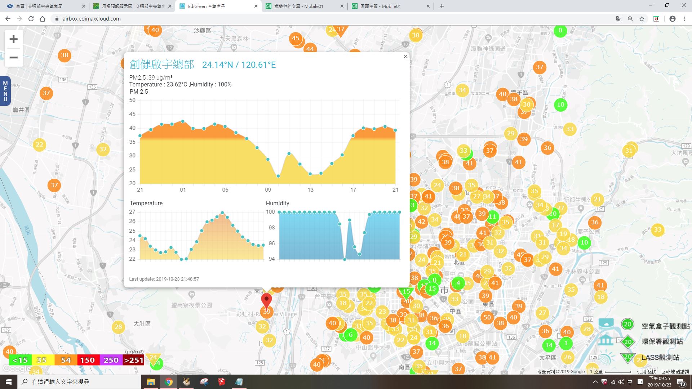Open the Windows notification center

[x=681, y=382]
